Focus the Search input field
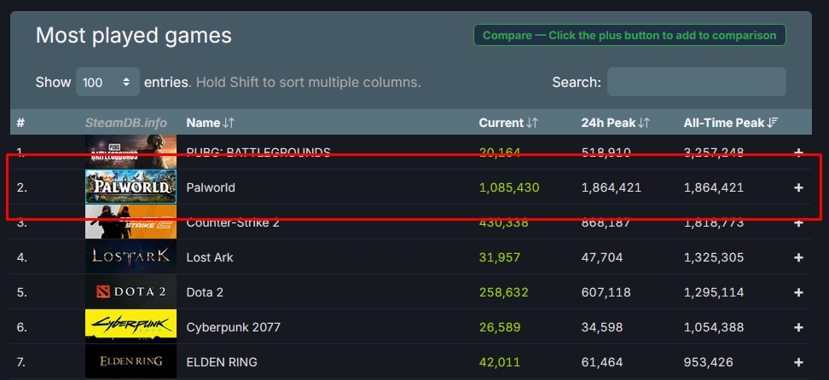The image size is (829, 380). tap(696, 82)
